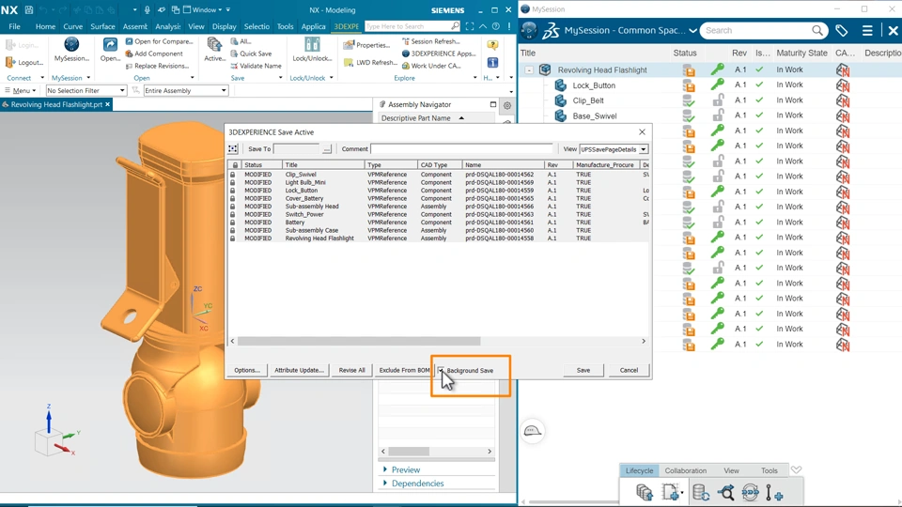Click the compass play icon in MySession header
The image size is (902, 507).
529,30
